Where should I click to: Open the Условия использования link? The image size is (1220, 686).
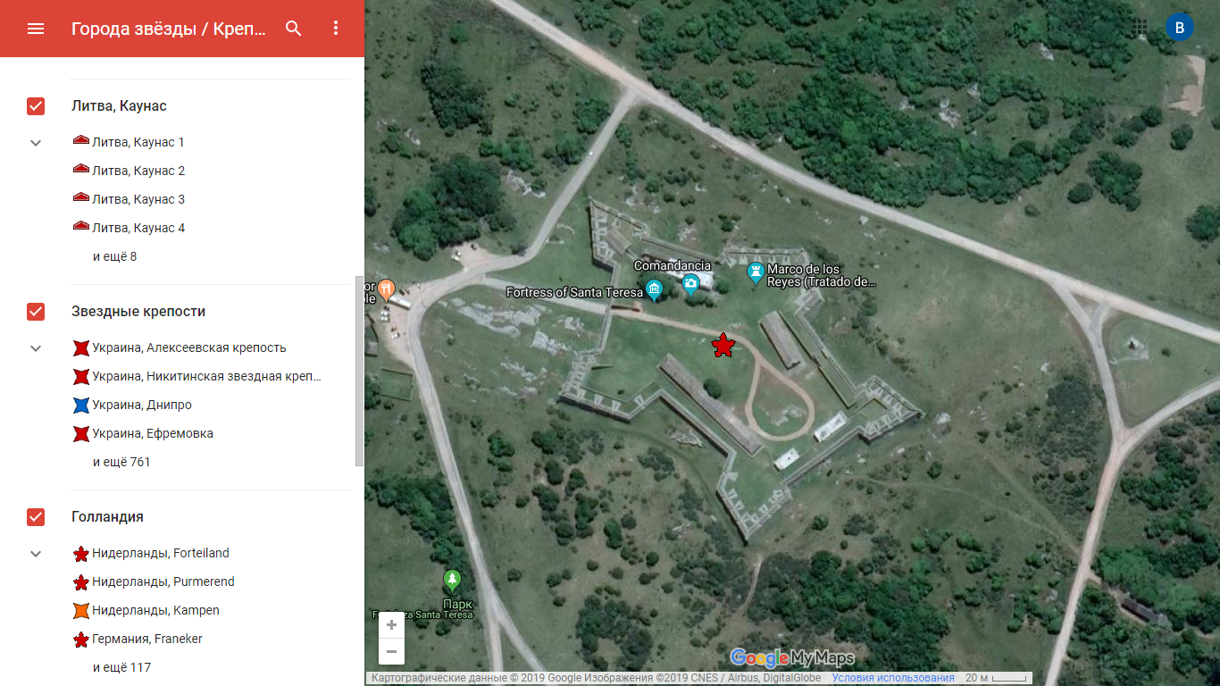[893, 678]
